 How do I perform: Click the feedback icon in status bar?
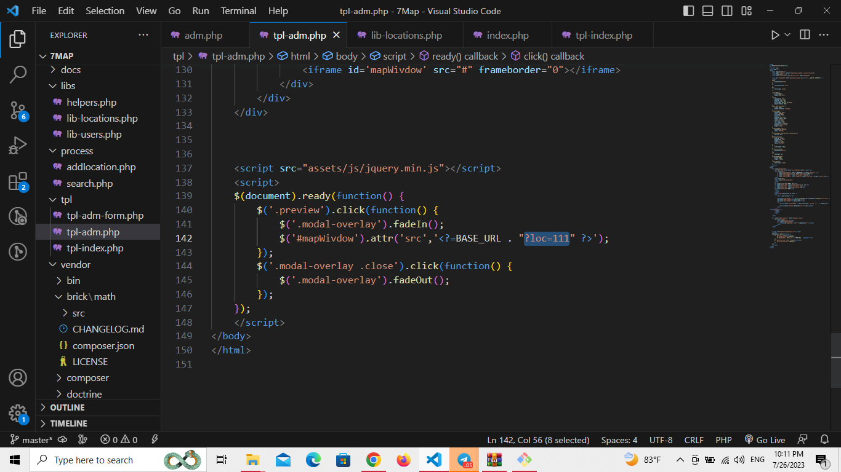pos(802,440)
